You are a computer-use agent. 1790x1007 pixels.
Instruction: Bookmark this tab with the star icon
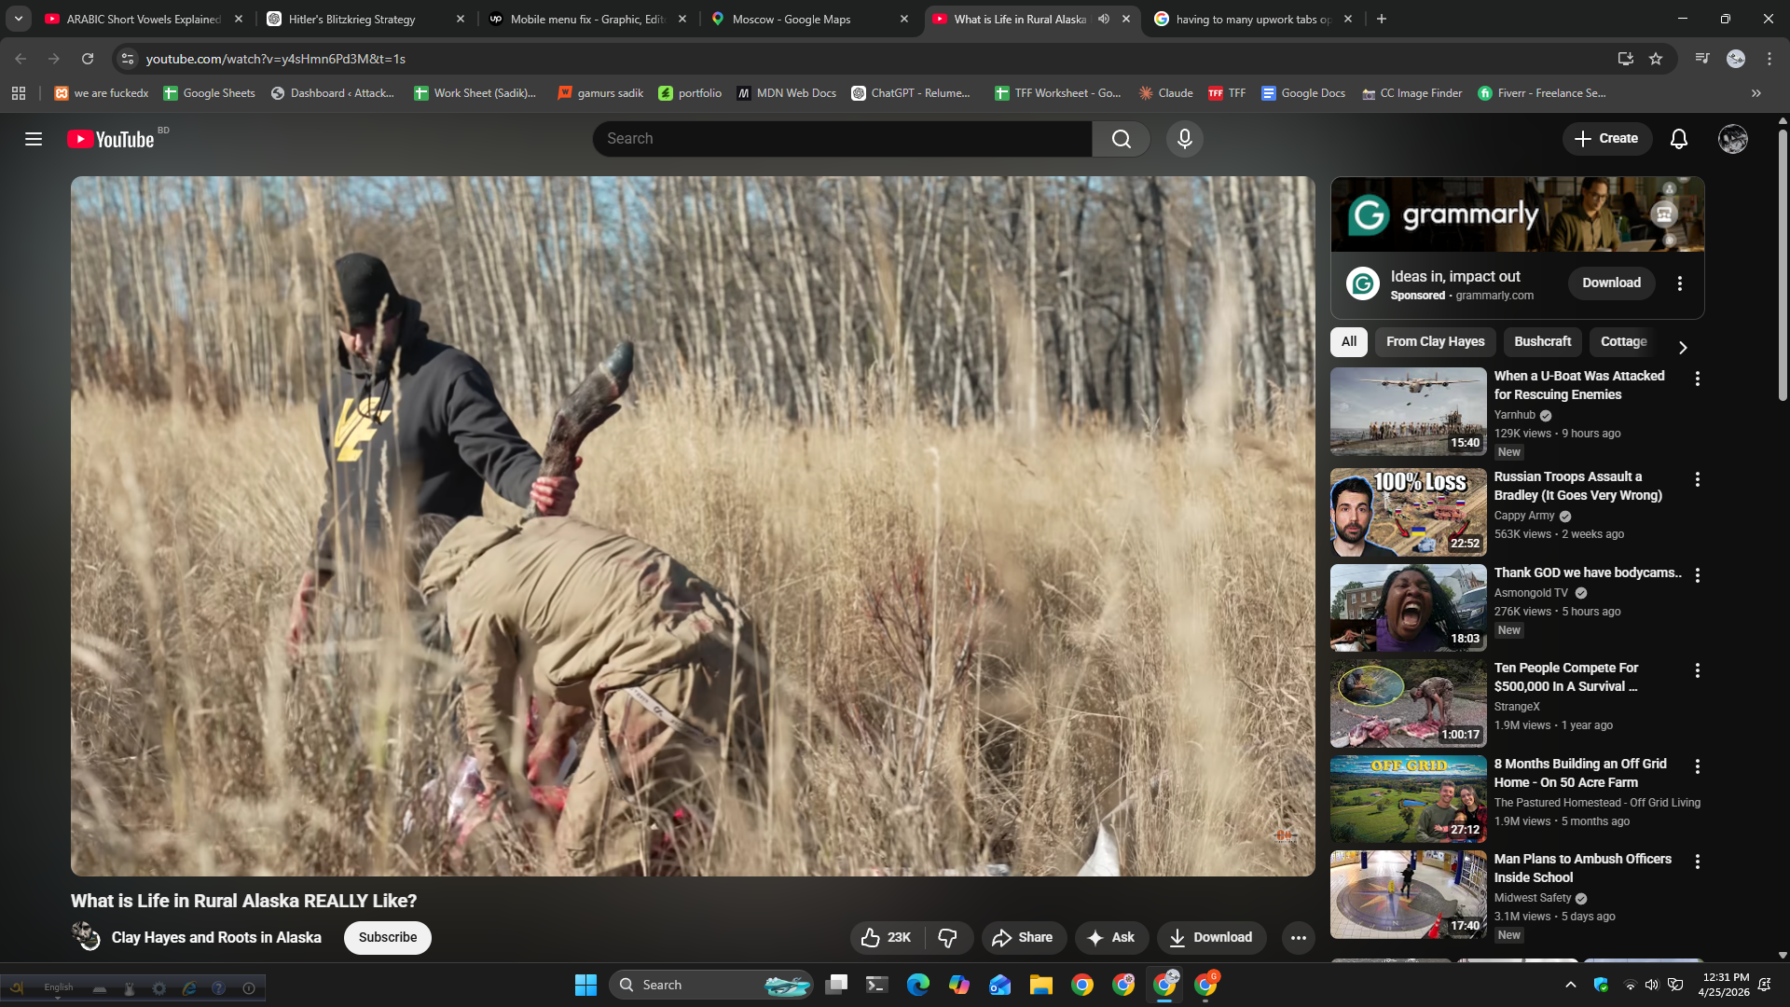[1656, 59]
